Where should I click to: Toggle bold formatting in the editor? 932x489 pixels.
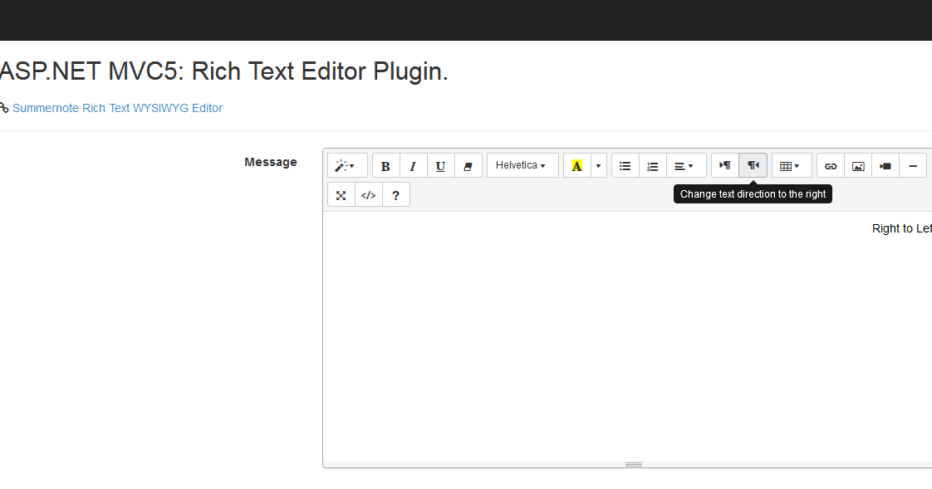click(x=385, y=165)
